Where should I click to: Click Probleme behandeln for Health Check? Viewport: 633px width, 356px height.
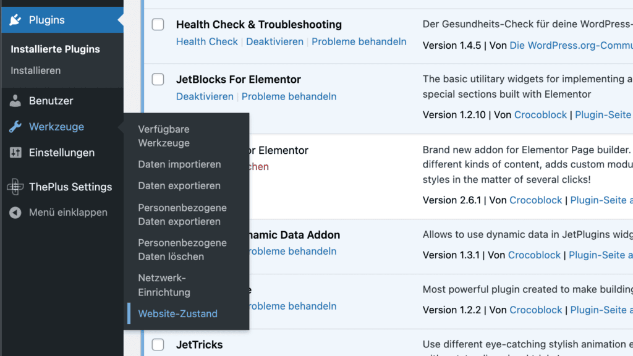359,41
